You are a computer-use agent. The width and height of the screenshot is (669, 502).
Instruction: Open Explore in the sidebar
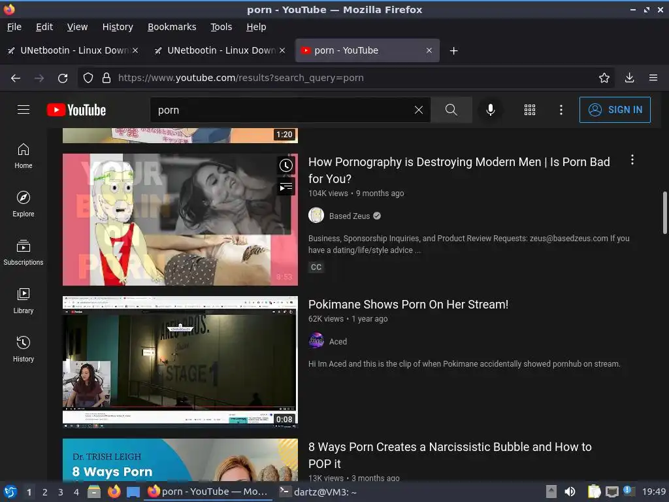click(24, 204)
